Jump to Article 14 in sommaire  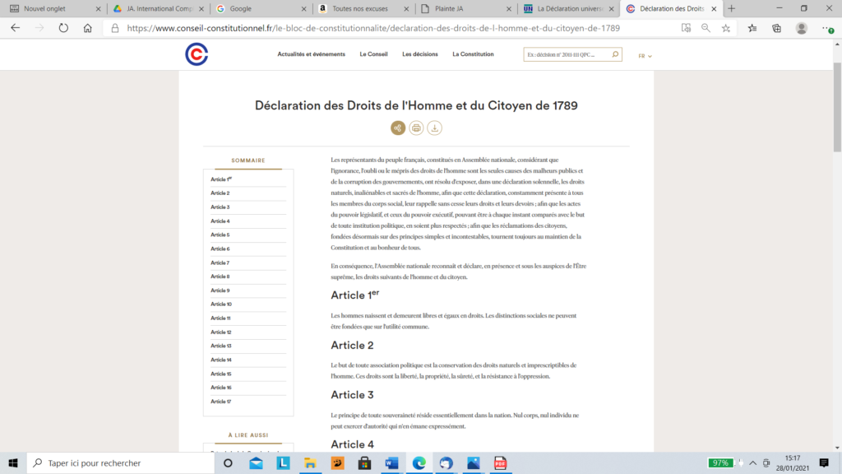pyautogui.click(x=220, y=360)
